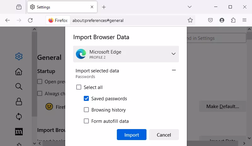
Task: Open More from Mozilla icon in sidebar
Action: (19, 132)
